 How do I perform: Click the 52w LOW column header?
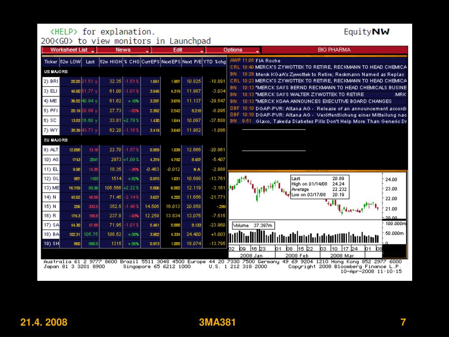coord(71,61)
